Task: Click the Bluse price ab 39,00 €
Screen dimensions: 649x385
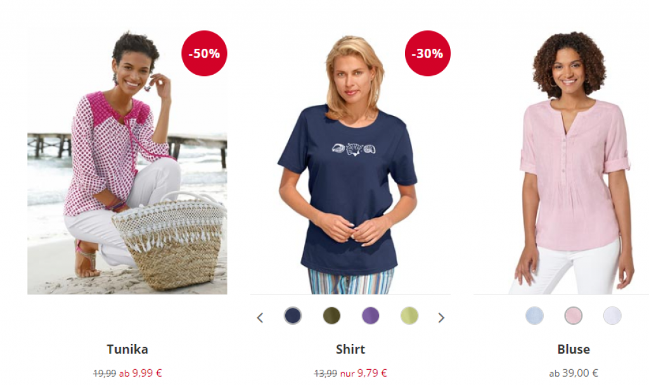Action: pyautogui.click(x=574, y=373)
